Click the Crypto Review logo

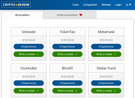point(16,5)
